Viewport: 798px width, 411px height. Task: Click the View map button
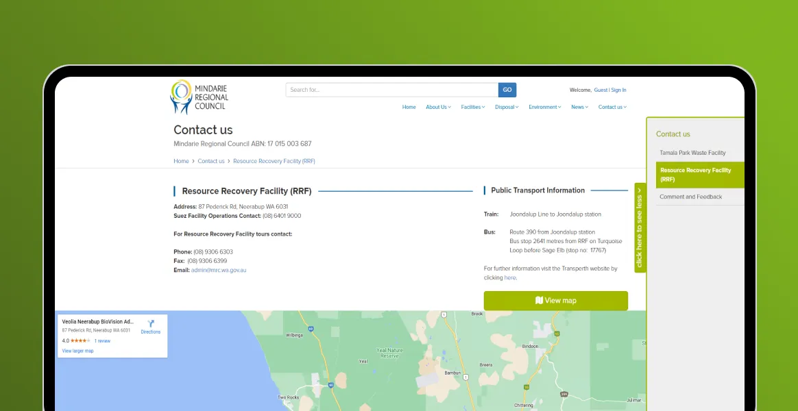pos(556,301)
